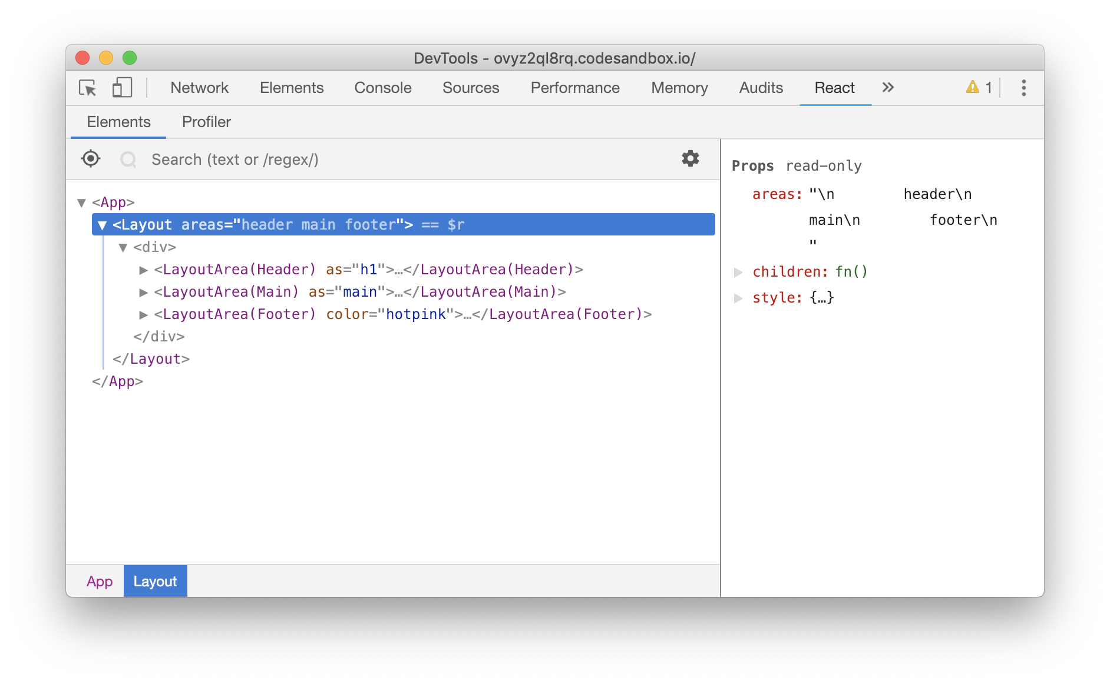Image resolution: width=1110 pixels, height=684 pixels.
Task: Toggle the device toolbar icon
Action: 122,88
